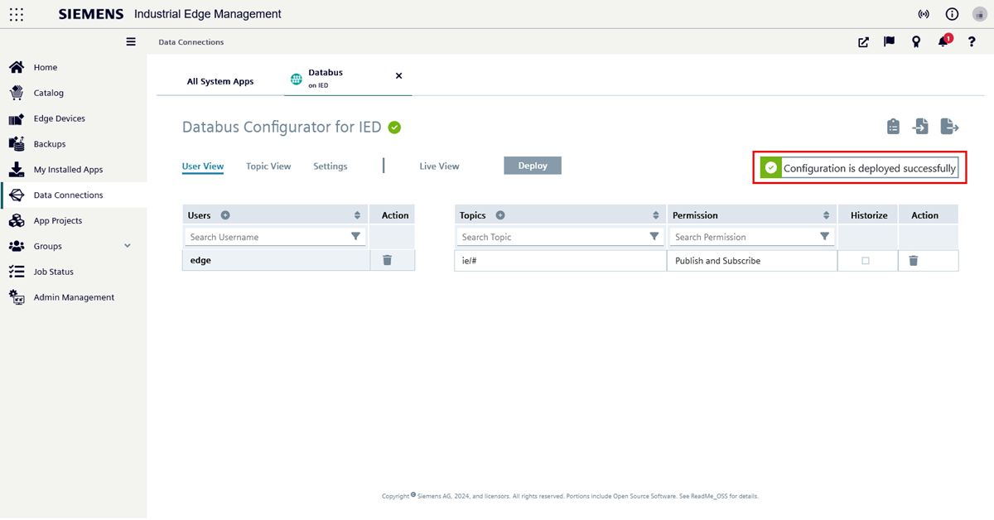Click the add topic plus icon
Image resolution: width=994 pixels, height=520 pixels.
[500, 215]
